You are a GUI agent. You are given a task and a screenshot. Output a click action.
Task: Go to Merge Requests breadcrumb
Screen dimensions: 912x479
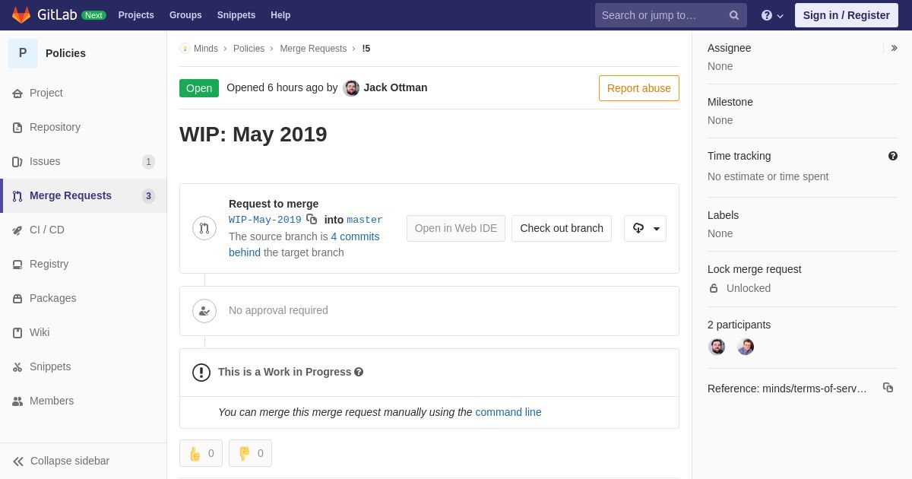[313, 49]
